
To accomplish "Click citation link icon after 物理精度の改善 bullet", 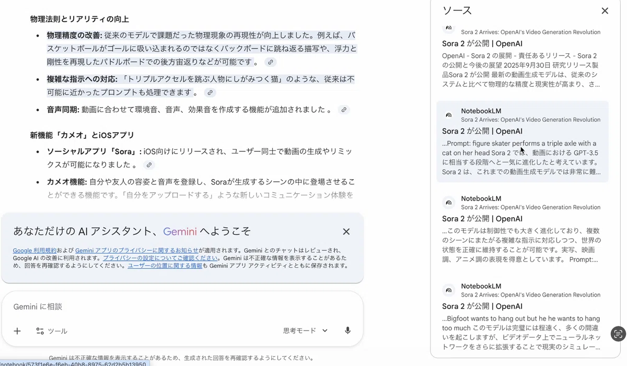I will pyautogui.click(x=270, y=62).
